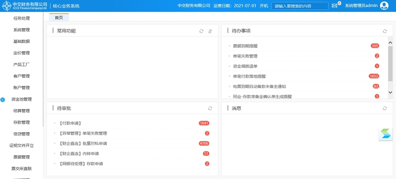The height and width of the screenshot is (179, 396).
Task: Open 结算管理 in sidebar
Action: point(21,111)
